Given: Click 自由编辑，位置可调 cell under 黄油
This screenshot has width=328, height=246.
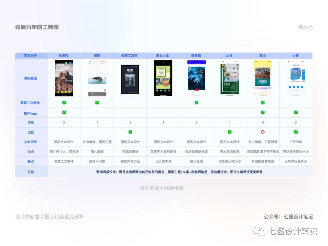Looking at the screenshot, I should (x=263, y=142).
